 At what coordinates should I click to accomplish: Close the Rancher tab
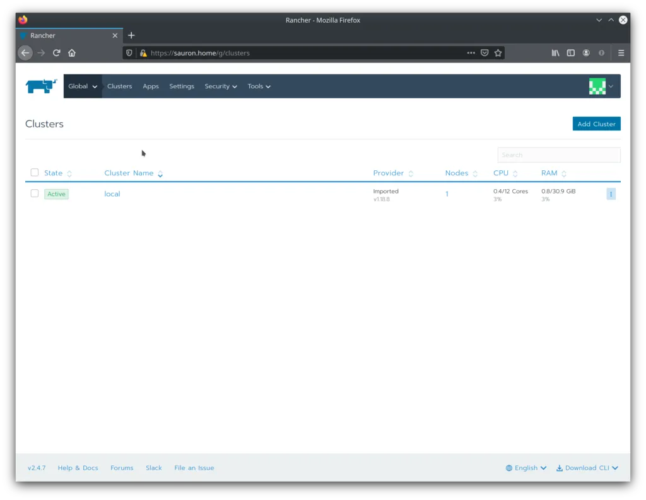click(115, 35)
